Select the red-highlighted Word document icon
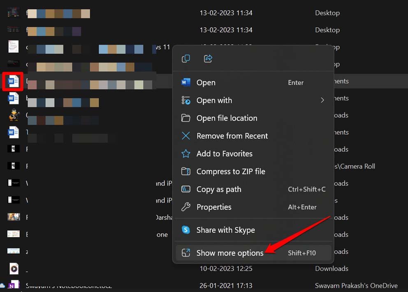Viewport: 408px width, 292px height. click(13, 81)
